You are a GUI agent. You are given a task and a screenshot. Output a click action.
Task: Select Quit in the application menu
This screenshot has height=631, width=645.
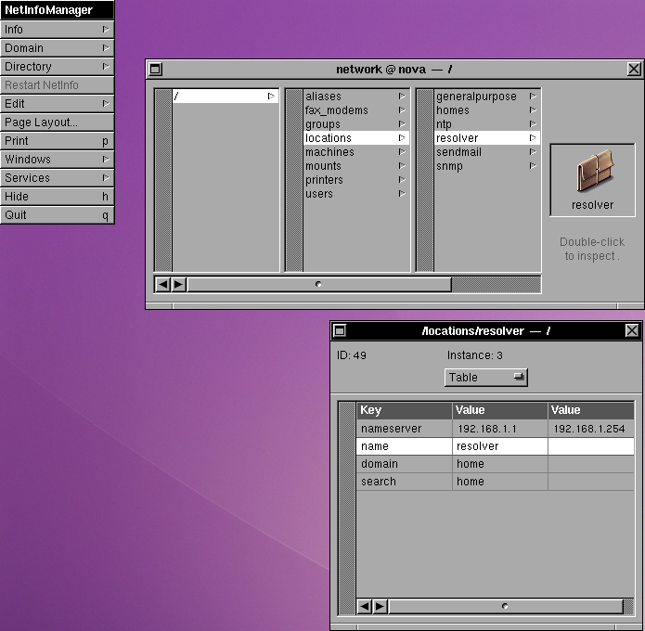pyautogui.click(x=56, y=215)
